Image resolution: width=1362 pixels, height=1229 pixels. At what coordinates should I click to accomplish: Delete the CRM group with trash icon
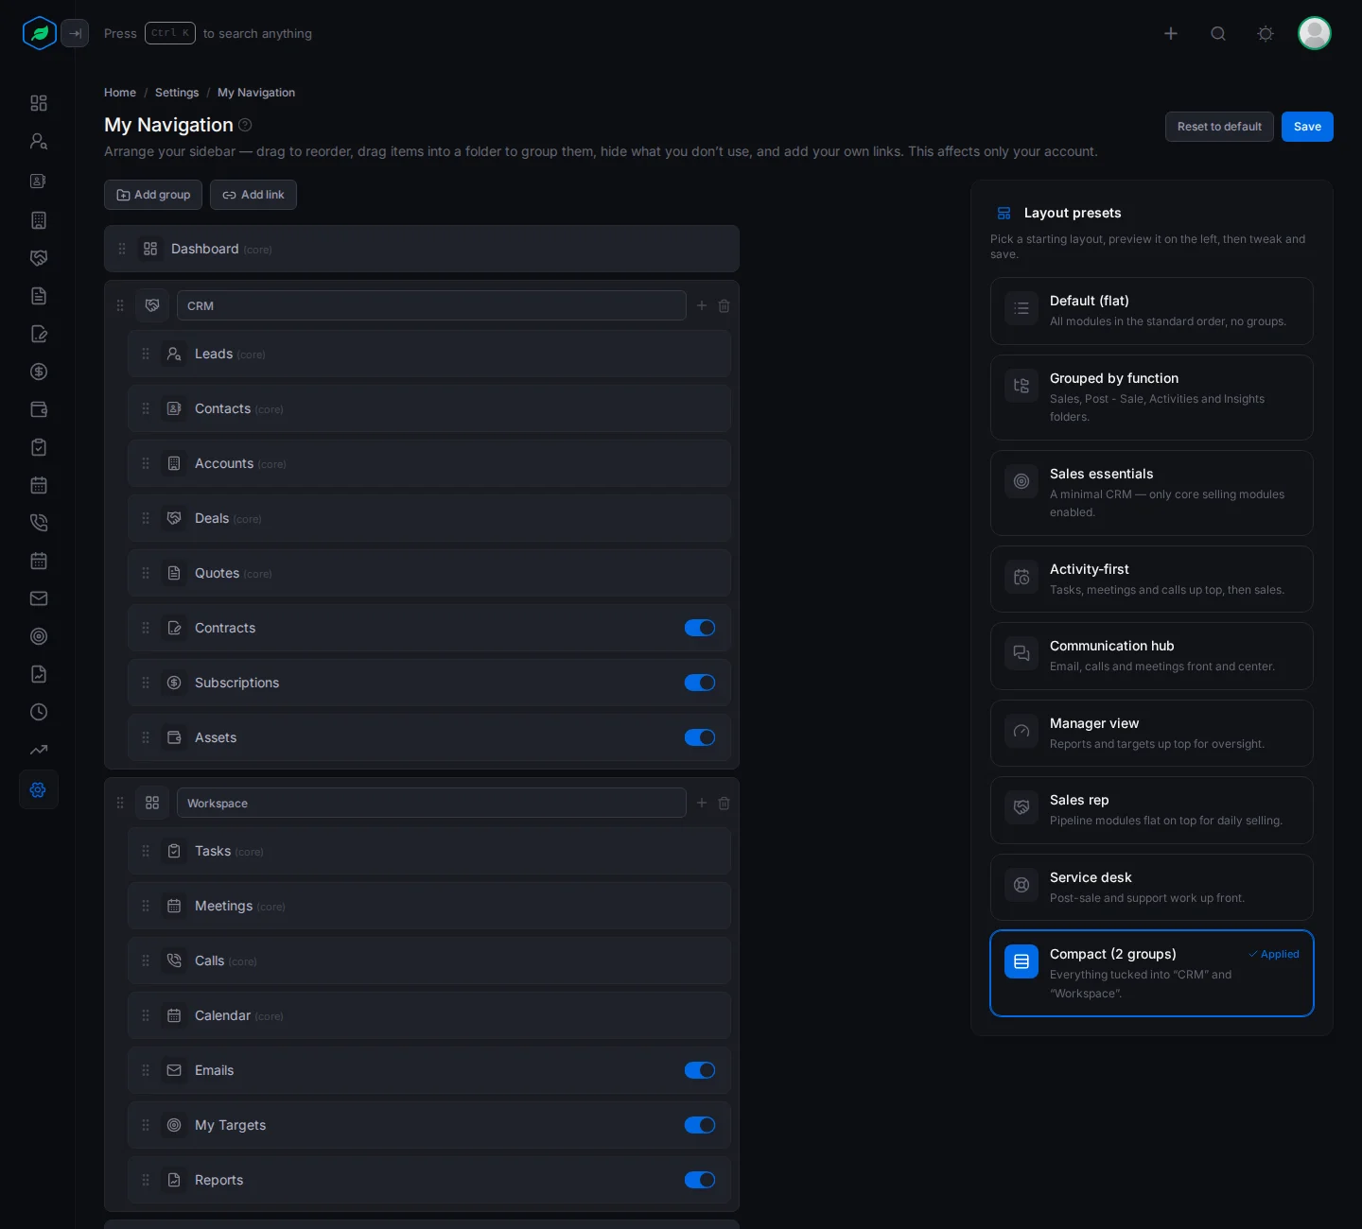725,306
